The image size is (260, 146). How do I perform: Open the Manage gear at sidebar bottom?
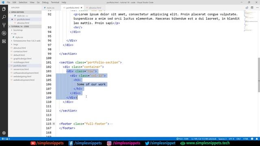pyautogui.click(x=4, y=133)
